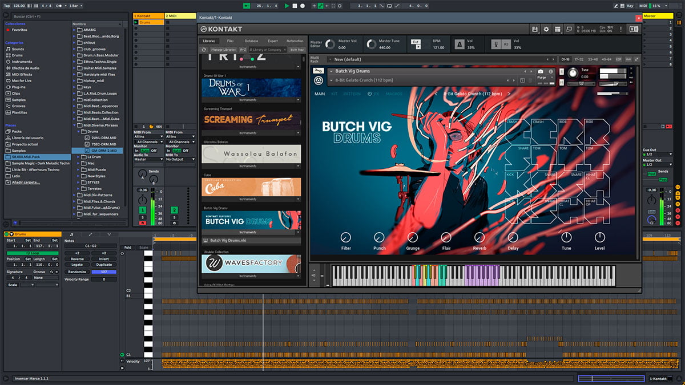
Task: Click the Duplicate button
Action: pos(104,265)
